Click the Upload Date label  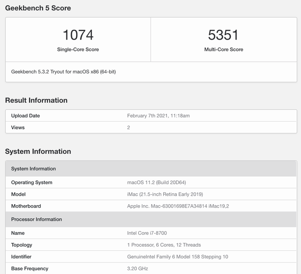coord(25,116)
